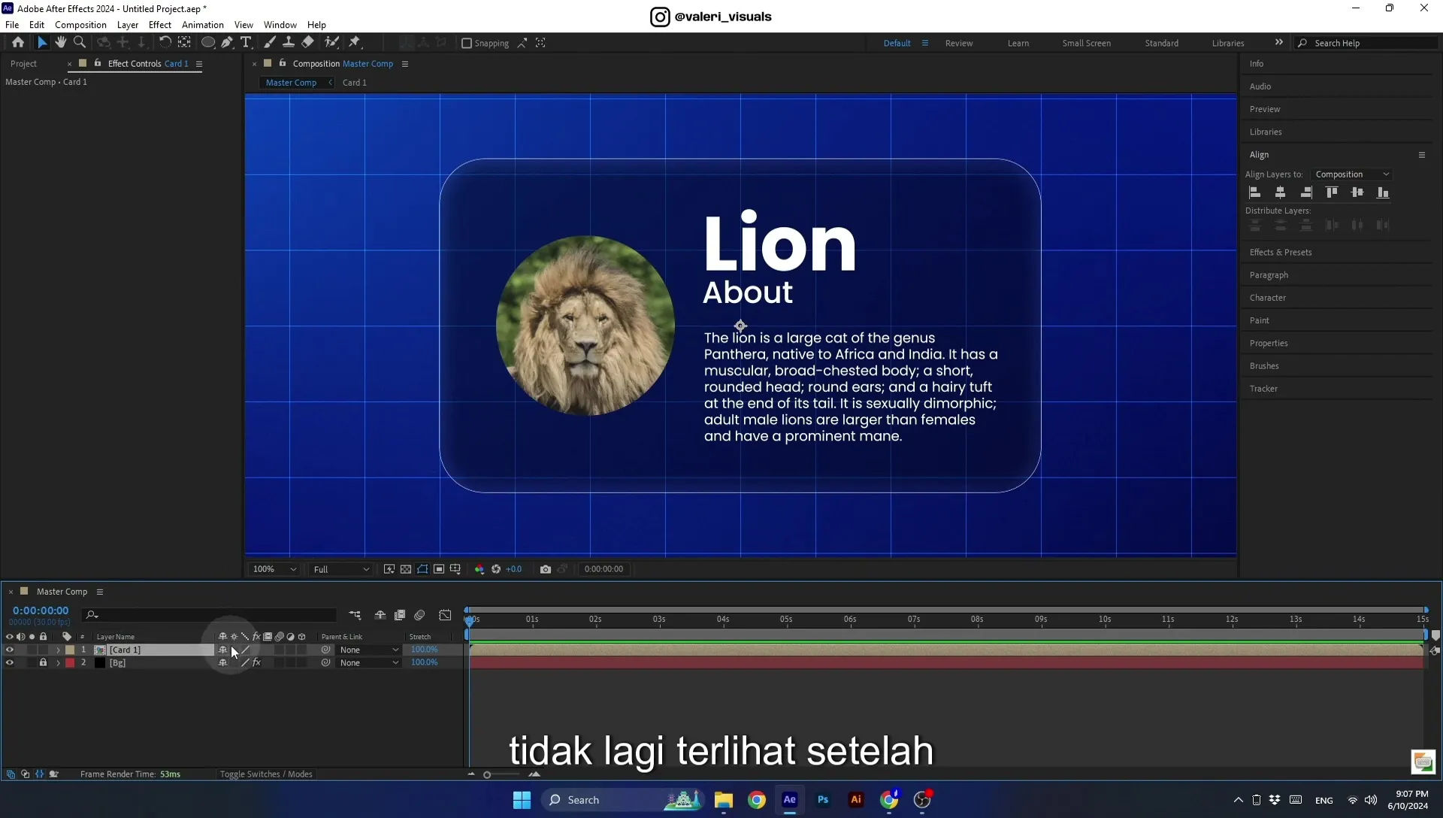Select the Rotation tool
The height and width of the screenshot is (818, 1443).
pyautogui.click(x=165, y=43)
